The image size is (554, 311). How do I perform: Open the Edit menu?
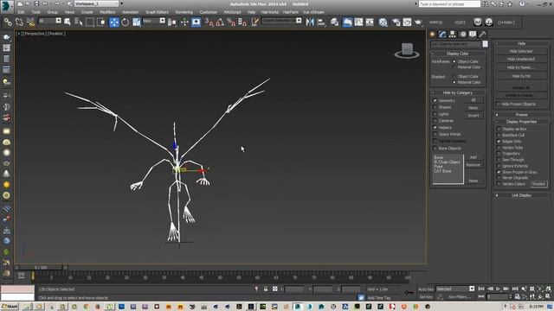[21, 12]
